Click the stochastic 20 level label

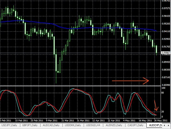163,112
